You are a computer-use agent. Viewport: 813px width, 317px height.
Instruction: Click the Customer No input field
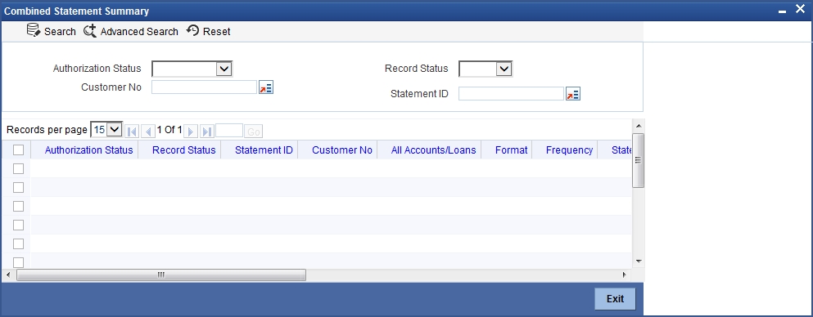pyautogui.click(x=205, y=87)
